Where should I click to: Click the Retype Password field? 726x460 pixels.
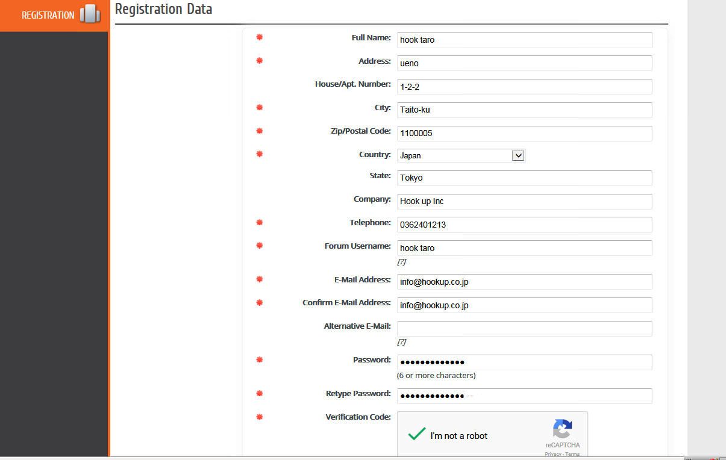(524, 396)
